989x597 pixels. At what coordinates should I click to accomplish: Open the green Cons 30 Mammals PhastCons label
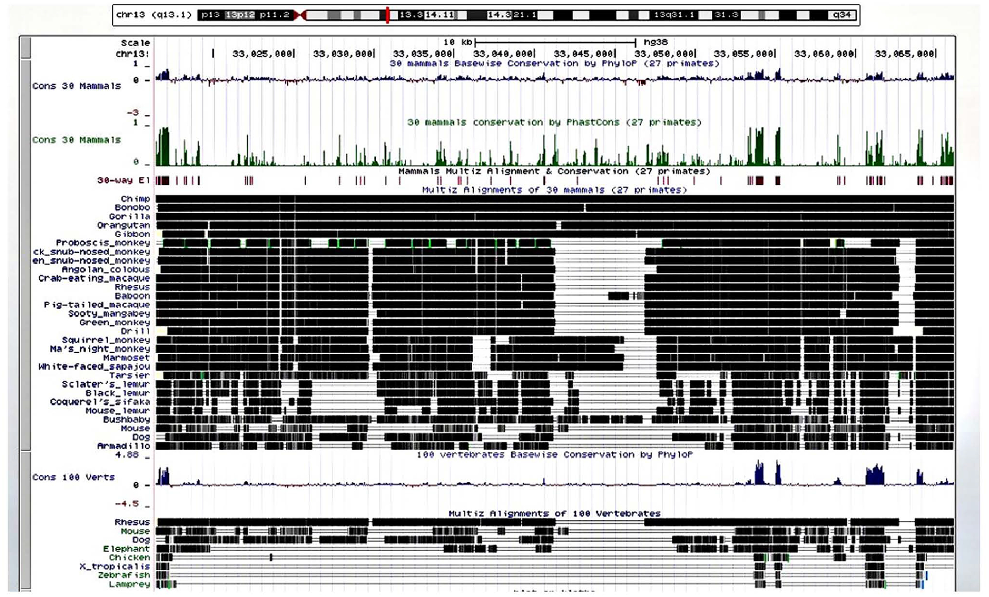76,140
